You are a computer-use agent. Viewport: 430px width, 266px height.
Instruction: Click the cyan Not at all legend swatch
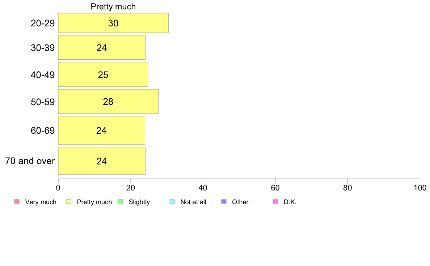pos(172,202)
